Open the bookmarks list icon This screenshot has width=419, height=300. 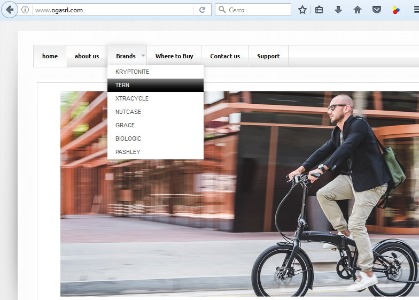point(319,10)
